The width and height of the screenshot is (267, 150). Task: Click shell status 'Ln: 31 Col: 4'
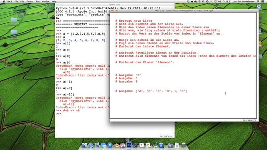coord(166,136)
